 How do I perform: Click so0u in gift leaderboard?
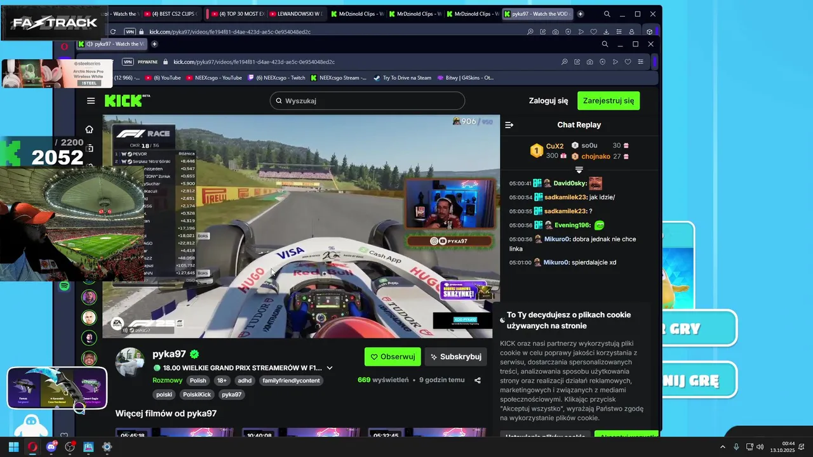(589, 145)
